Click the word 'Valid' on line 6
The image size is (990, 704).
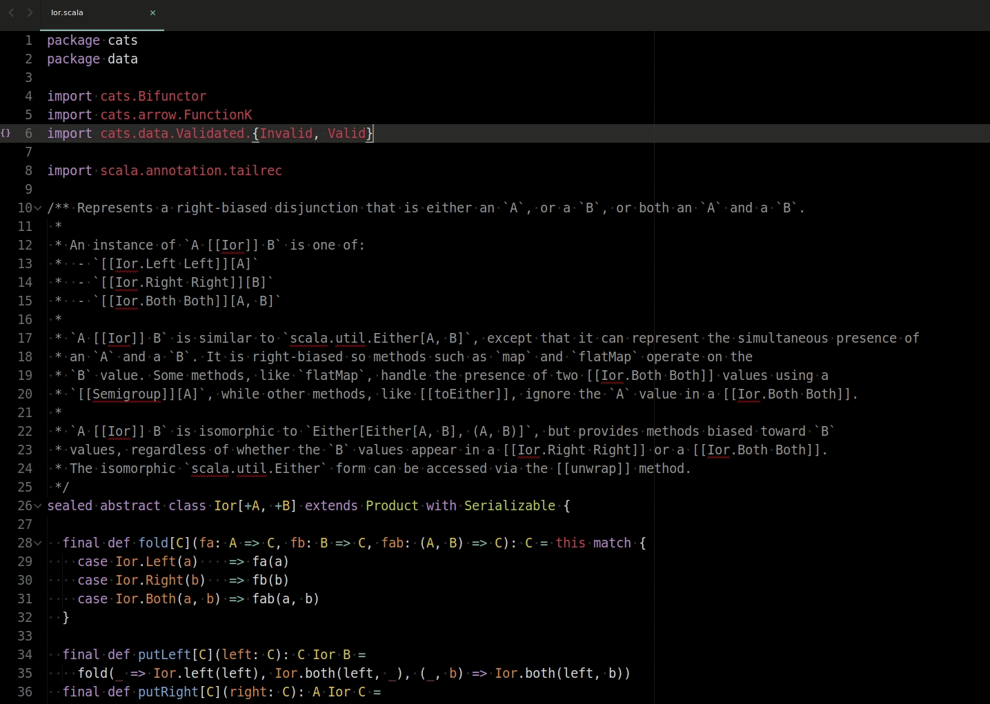click(346, 133)
